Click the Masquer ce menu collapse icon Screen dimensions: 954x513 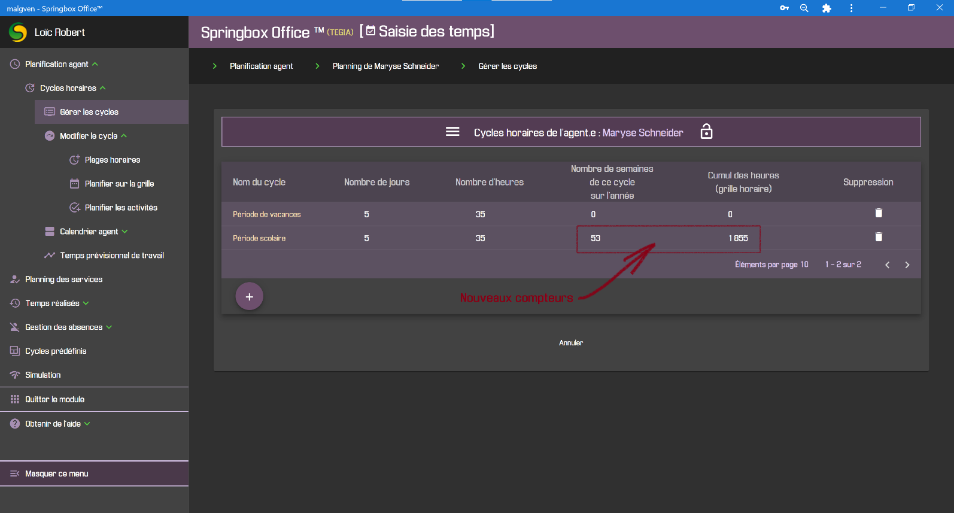point(15,473)
